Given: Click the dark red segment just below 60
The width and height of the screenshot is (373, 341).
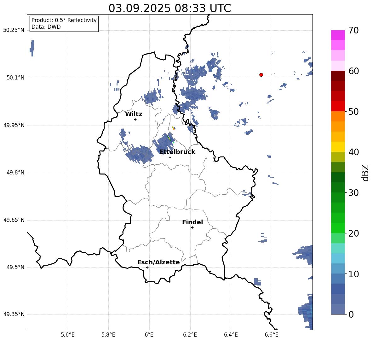Looking at the screenshot, I should tap(338, 76).
